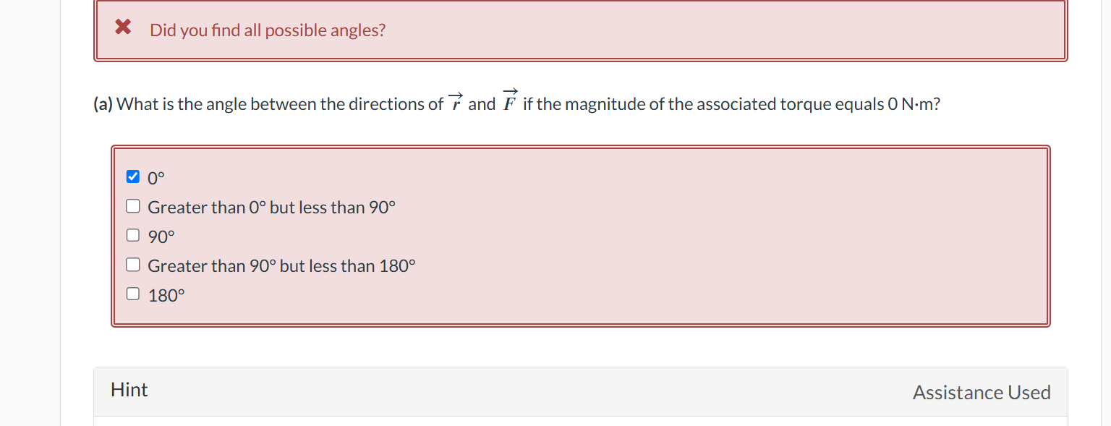The image size is (1111, 426).
Task: Click the vector r symbol in question
Action: [455, 103]
